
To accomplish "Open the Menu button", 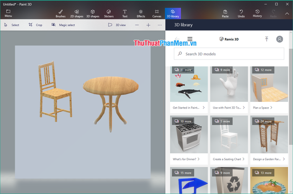I will (x=8, y=13).
